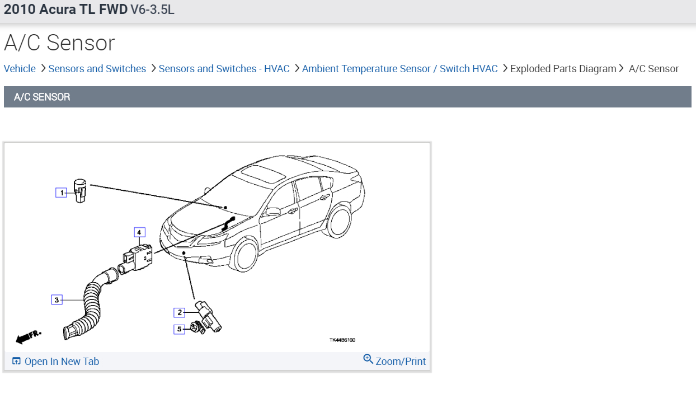The width and height of the screenshot is (696, 403).
Task: Open Sensors and Switches - HVAC breadcrumb
Action: coord(224,69)
